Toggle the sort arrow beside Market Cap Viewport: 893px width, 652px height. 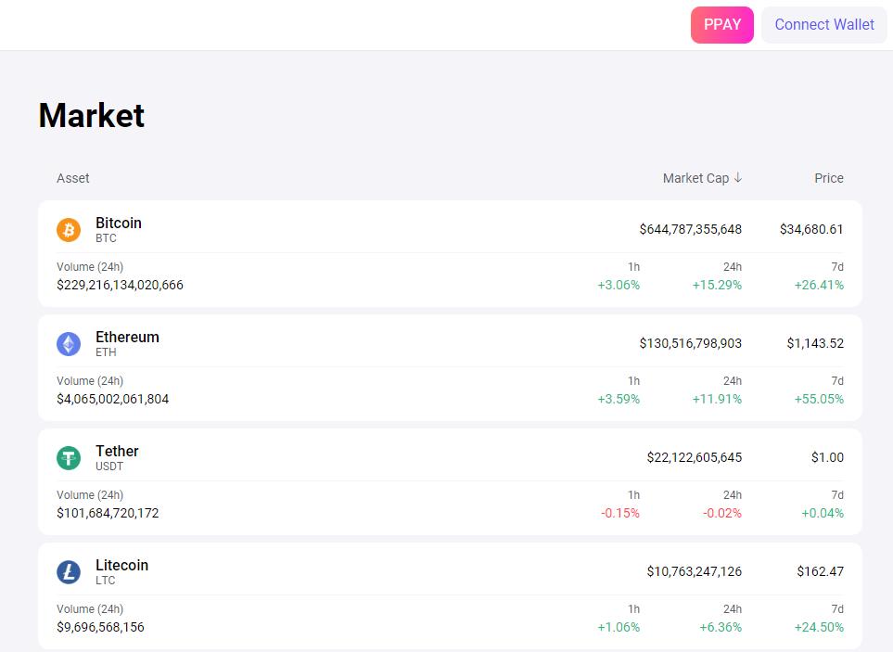point(737,177)
